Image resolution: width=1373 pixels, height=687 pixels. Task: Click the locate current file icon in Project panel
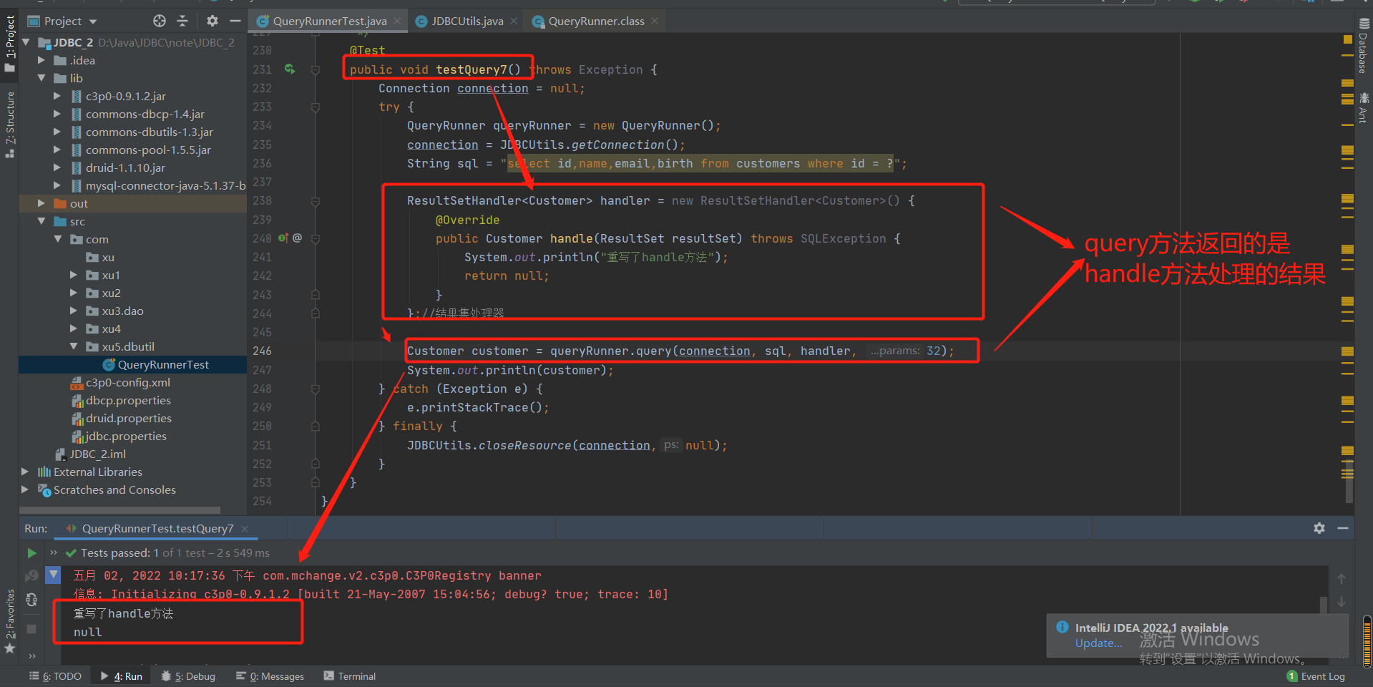coord(160,21)
